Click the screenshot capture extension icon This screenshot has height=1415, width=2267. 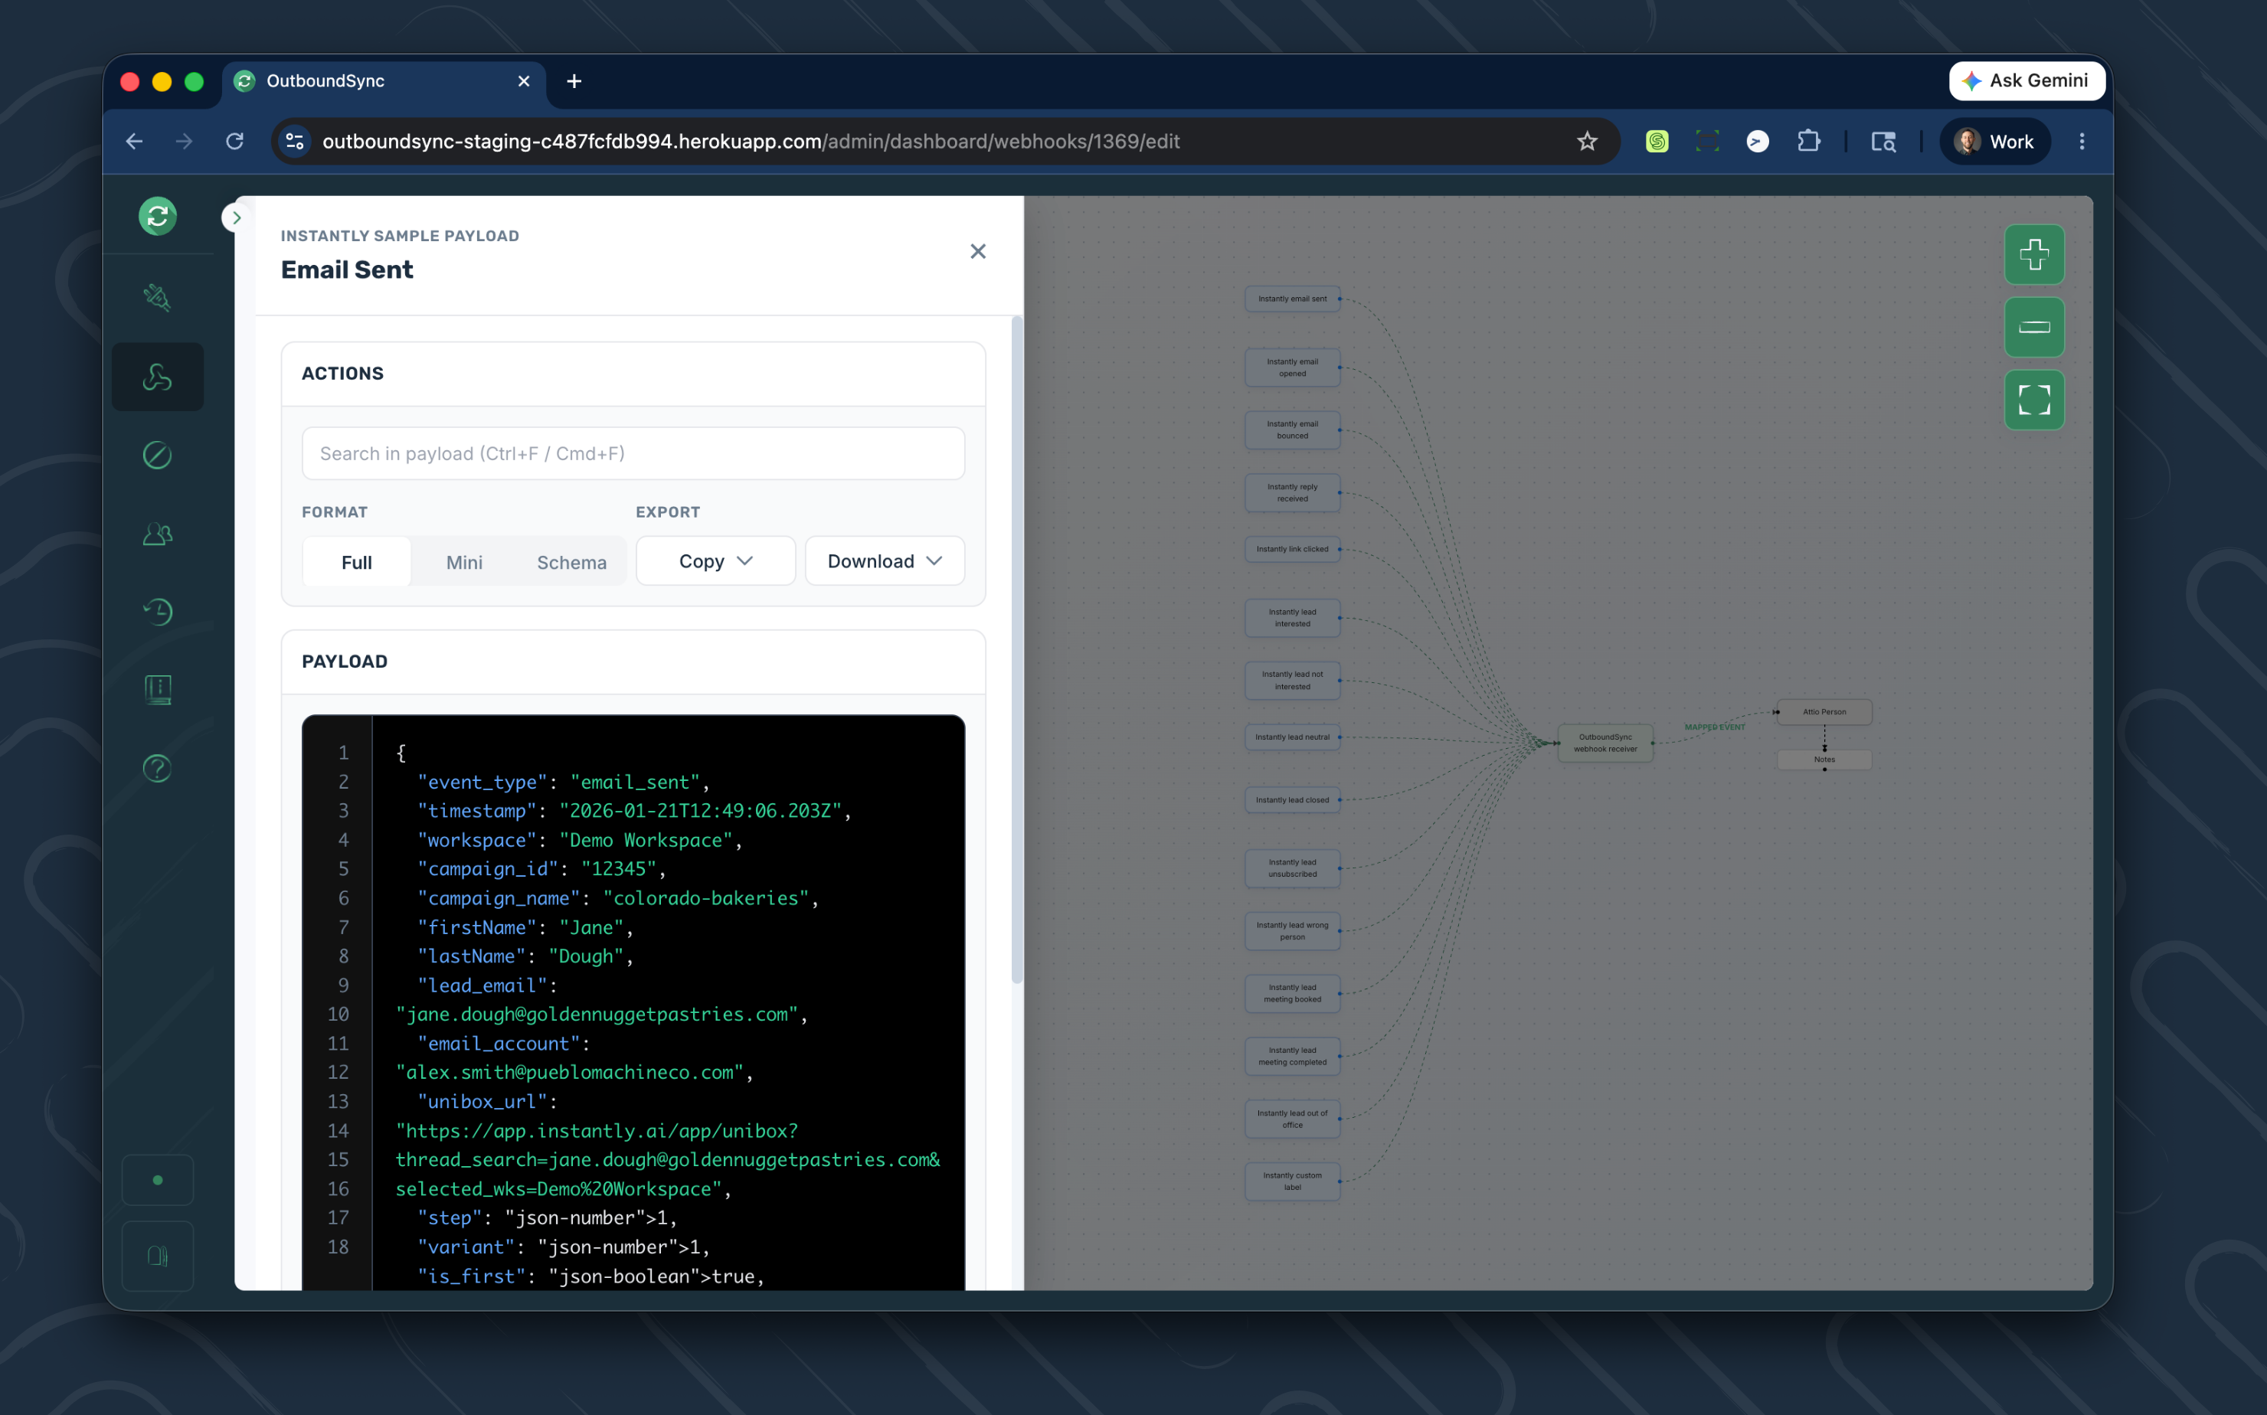(1707, 142)
